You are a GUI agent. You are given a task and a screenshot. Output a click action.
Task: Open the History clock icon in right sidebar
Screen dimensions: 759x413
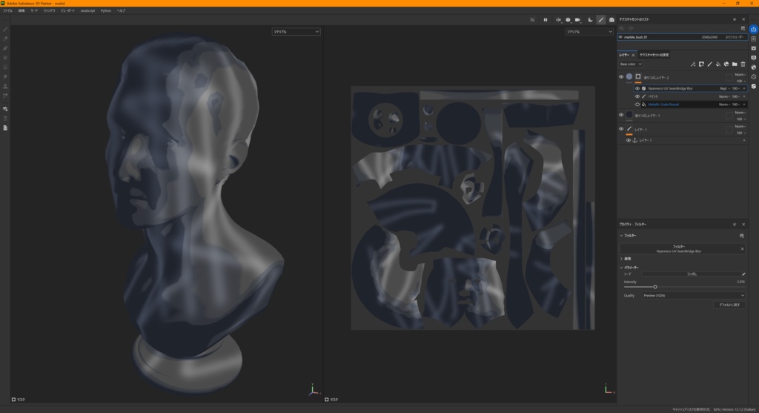coord(754,76)
